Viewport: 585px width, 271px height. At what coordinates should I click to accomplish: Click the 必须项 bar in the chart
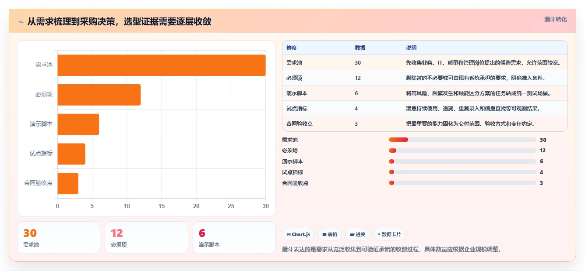coord(99,95)
